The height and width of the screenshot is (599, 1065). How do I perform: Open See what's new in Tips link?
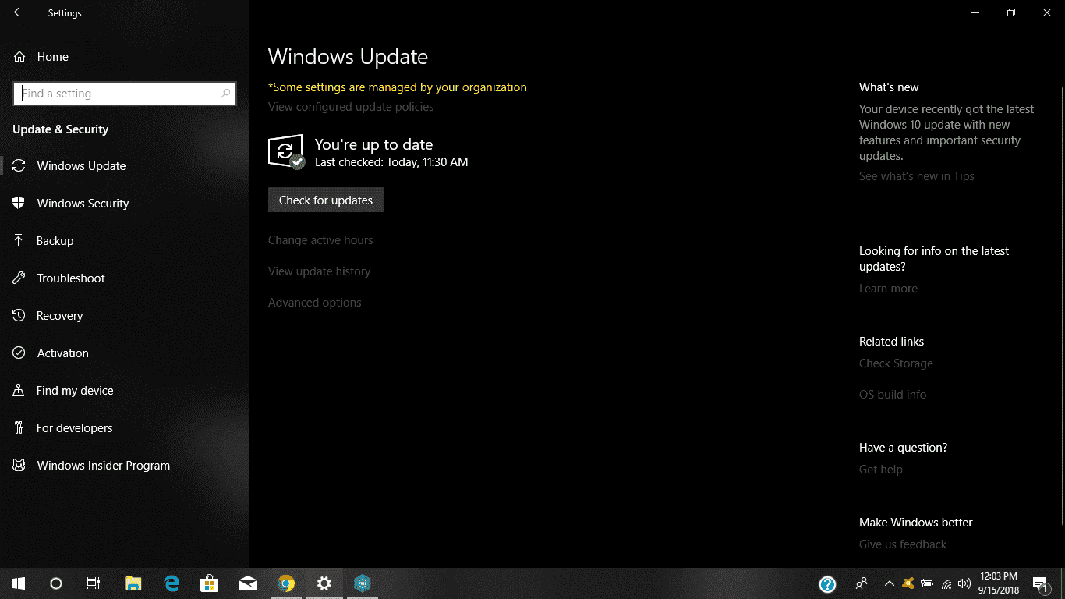pos(917,176)
